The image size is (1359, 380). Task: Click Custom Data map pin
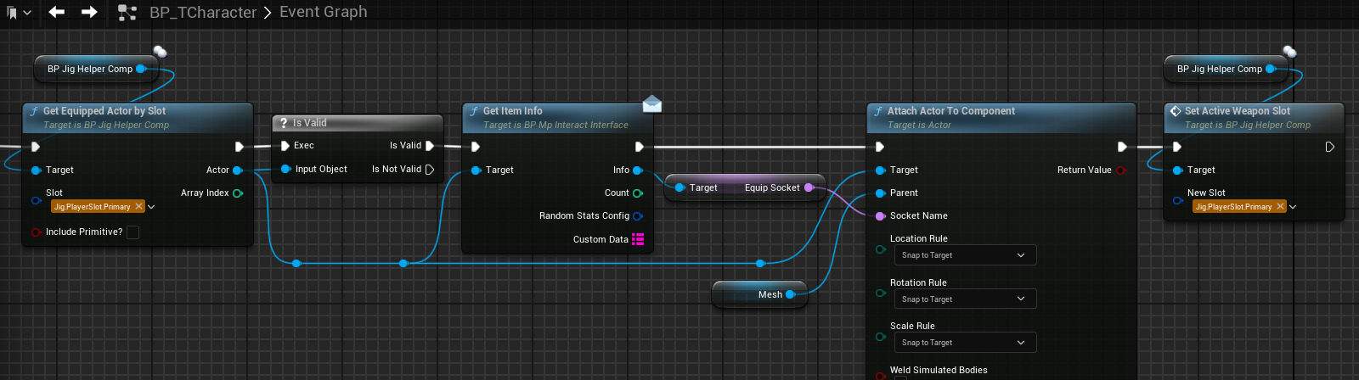point(638,239)
